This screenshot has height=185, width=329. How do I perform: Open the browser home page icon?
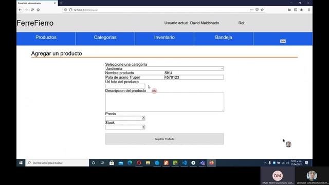point(38,10)
